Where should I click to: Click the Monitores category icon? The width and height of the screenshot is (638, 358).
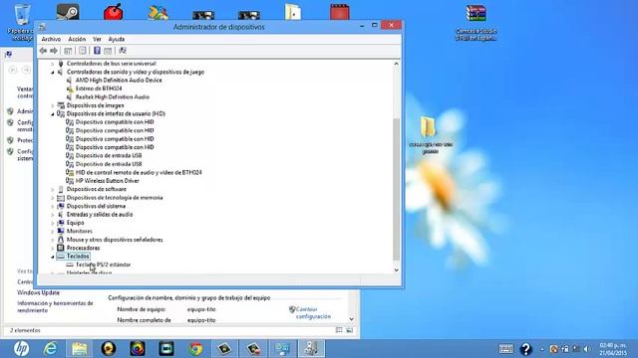pyautogui.click(x=61, y=231)
